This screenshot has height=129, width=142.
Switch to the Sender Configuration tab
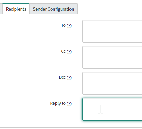(53, 9)
